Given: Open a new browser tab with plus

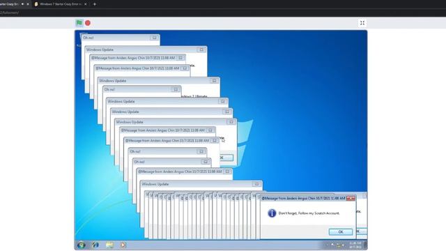Looking at the screenshot, I should pos(95,4).
